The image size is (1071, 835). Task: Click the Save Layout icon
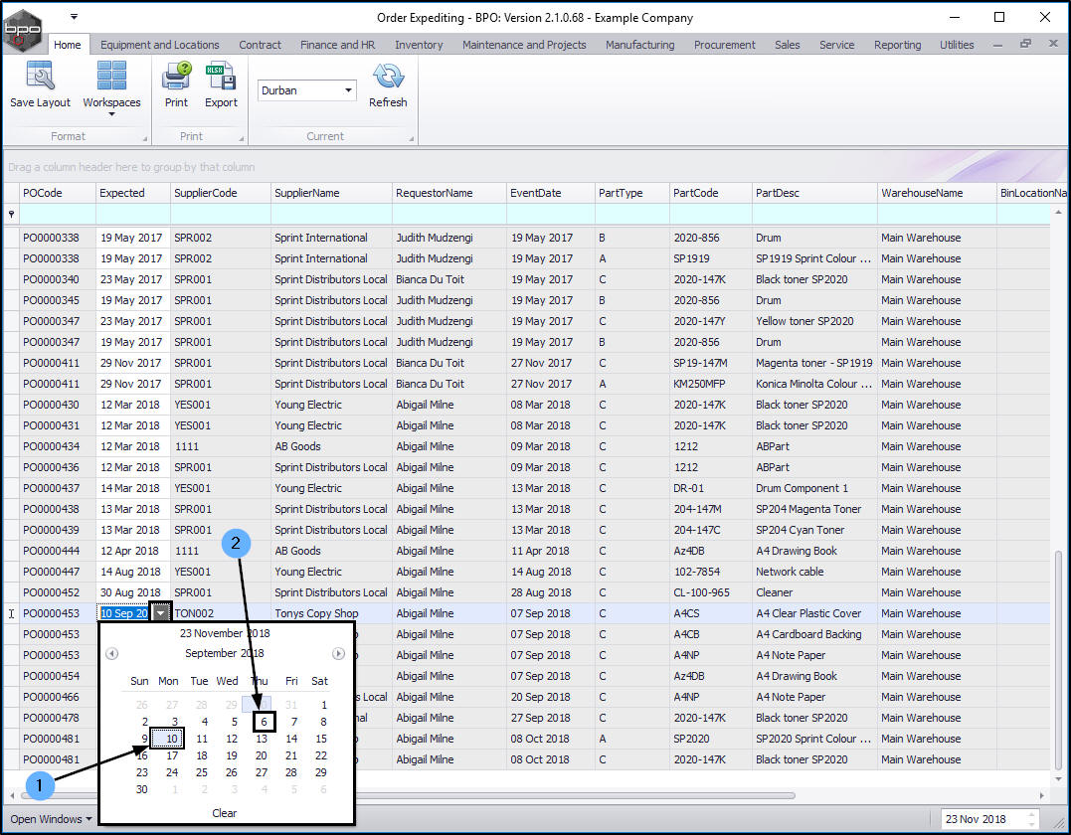click(x=40, y=78)
